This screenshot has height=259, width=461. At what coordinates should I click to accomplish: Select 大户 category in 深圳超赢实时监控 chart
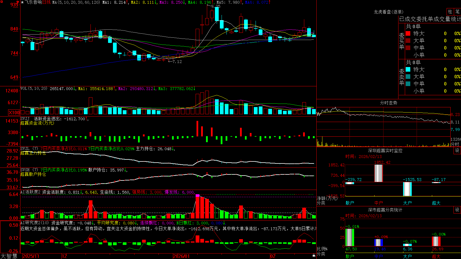click(407, 203)
